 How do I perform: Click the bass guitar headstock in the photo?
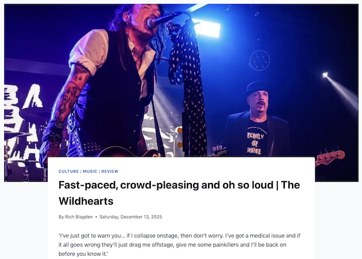pyautogui.click(x=330, y=156)
